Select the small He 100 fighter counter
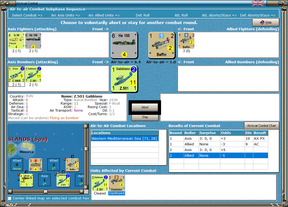Image resolution: width=288 pixels, height=207 pixels. [33, 41]
